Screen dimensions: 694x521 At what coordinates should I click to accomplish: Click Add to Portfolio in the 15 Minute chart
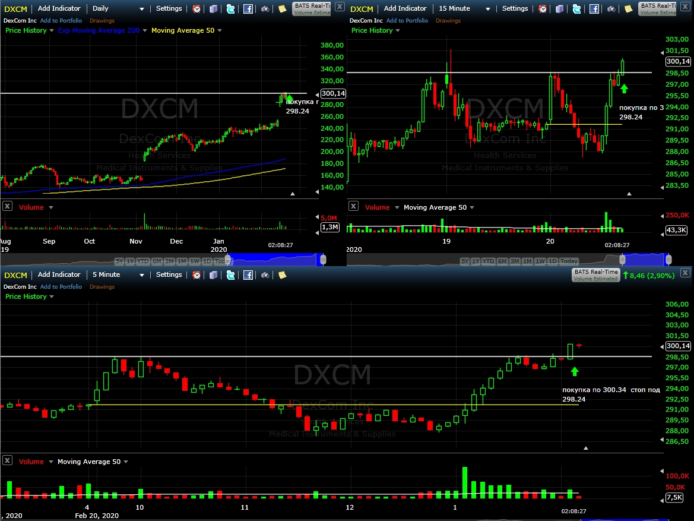tap(407, 20)
